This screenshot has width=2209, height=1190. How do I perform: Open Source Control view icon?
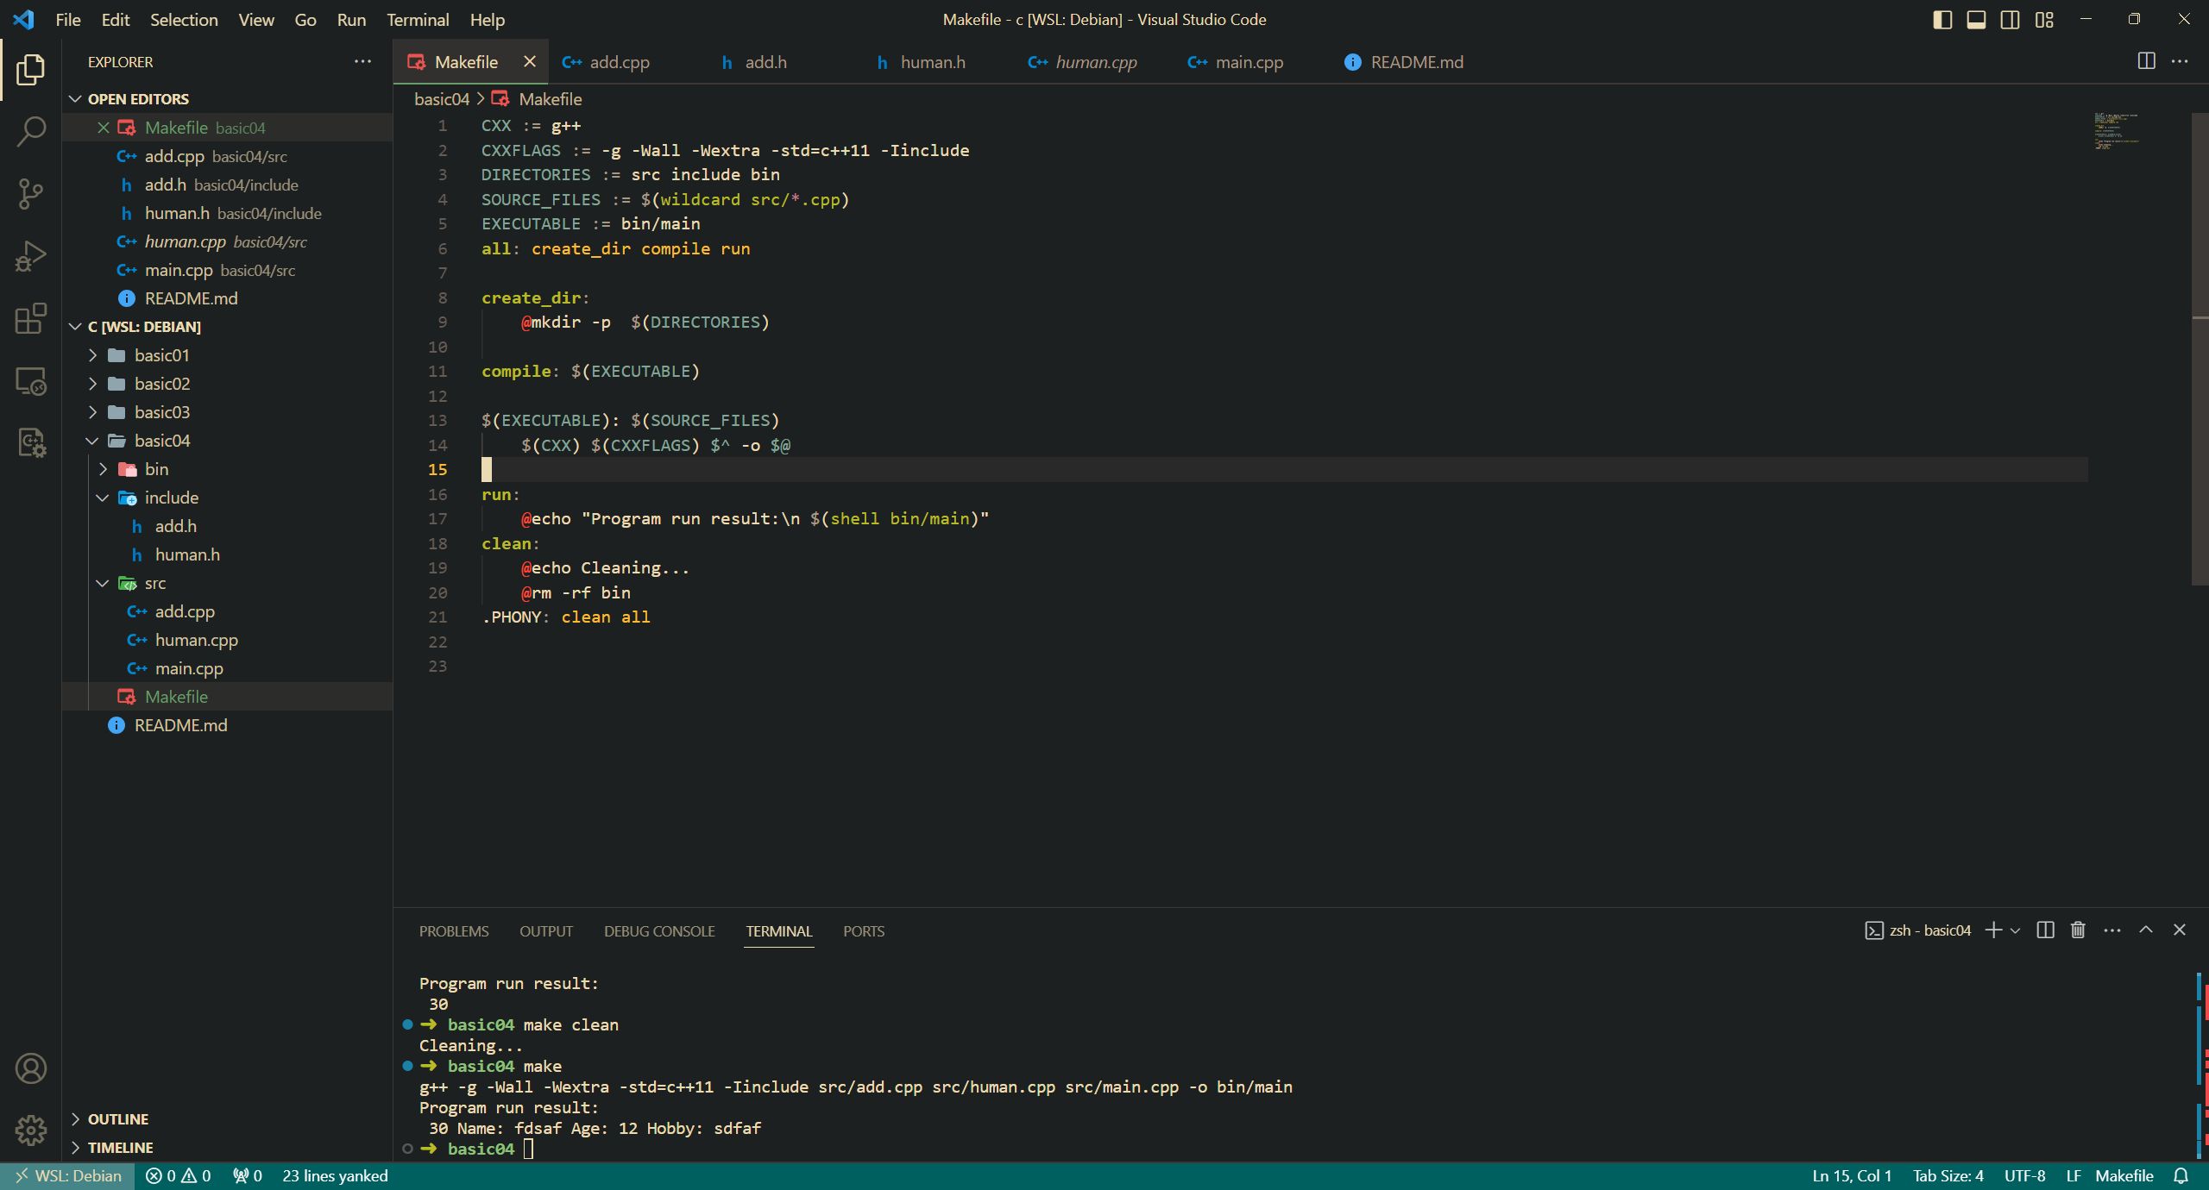click(31, 194)
